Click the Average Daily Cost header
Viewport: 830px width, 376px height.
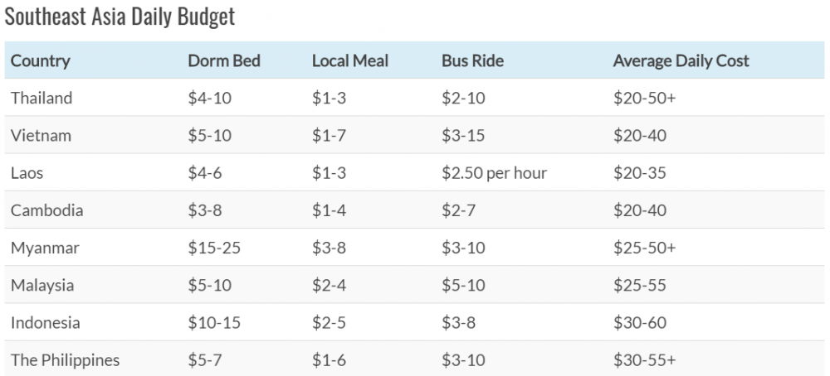(x=681, y=60)
